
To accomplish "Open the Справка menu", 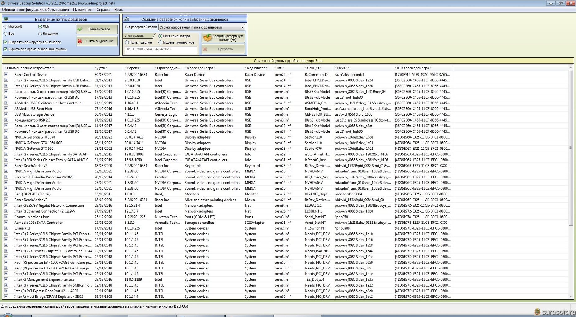I will 103,10.
